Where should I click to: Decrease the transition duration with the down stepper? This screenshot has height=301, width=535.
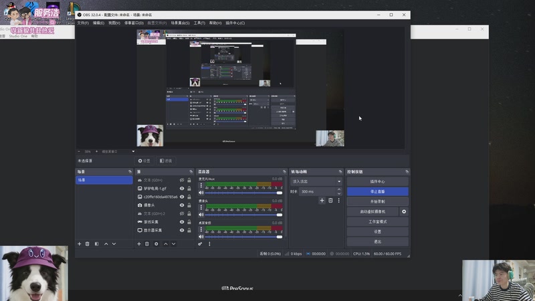click(x=339, y=193)
